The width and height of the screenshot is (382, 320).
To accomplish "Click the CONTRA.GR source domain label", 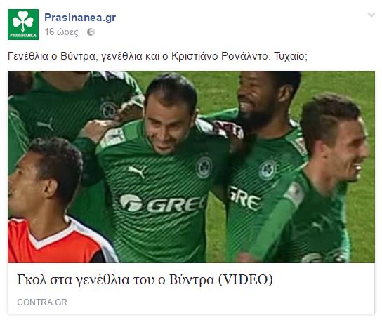I will tap(42, 302).
